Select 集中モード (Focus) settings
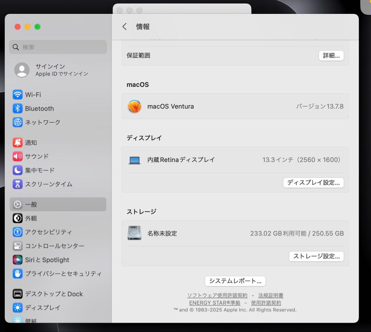 (x=39, y=170)
